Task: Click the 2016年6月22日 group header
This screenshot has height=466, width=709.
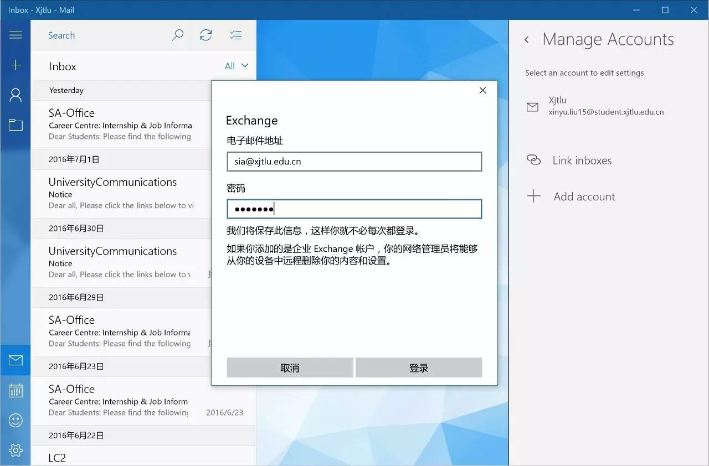Action: point(143,436)
